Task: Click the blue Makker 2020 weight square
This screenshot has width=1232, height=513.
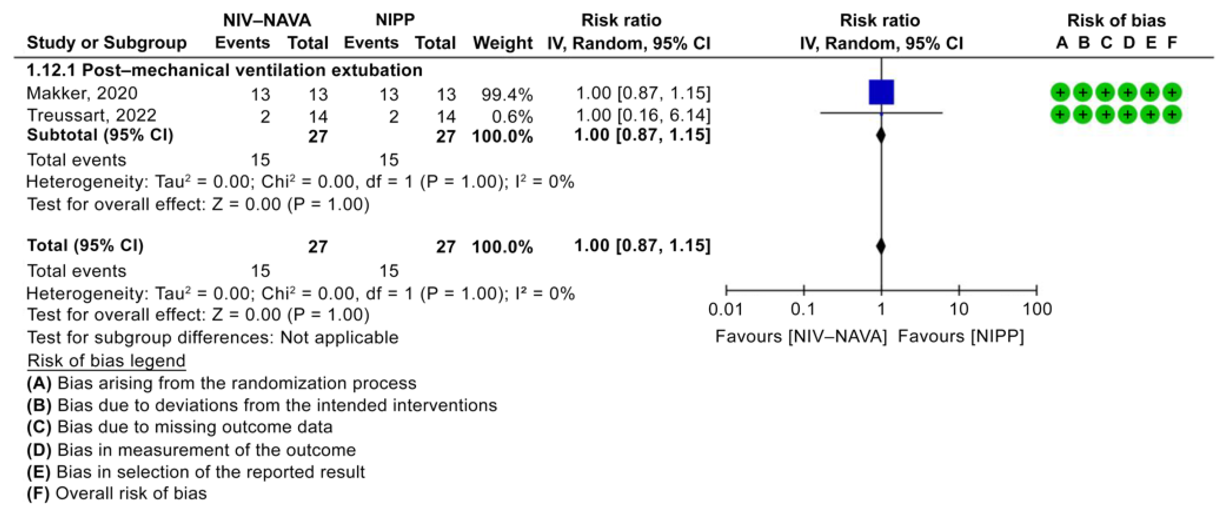Action: click(x=881, y=92)
